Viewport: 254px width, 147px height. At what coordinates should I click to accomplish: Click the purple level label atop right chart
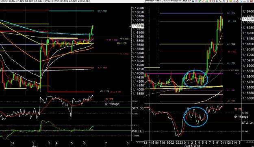tap(231, 13)
